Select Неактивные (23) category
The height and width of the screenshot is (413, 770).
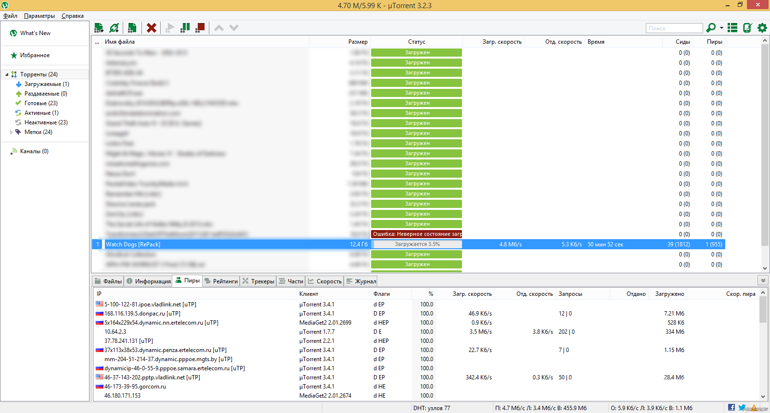(x=46, y=122)
